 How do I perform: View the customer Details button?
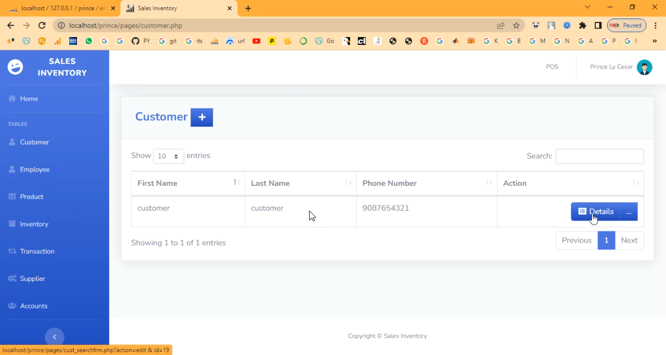point(596,212)
